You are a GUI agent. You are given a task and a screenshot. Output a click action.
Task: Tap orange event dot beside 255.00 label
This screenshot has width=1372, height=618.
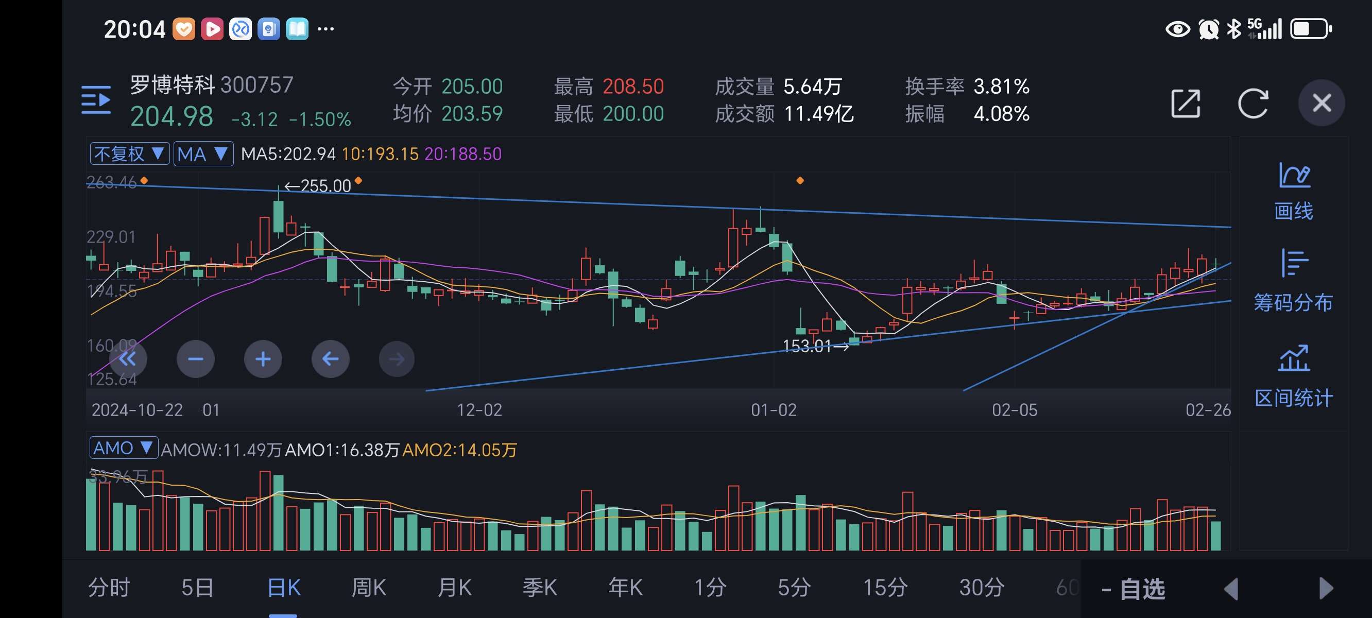coord(358,181)
